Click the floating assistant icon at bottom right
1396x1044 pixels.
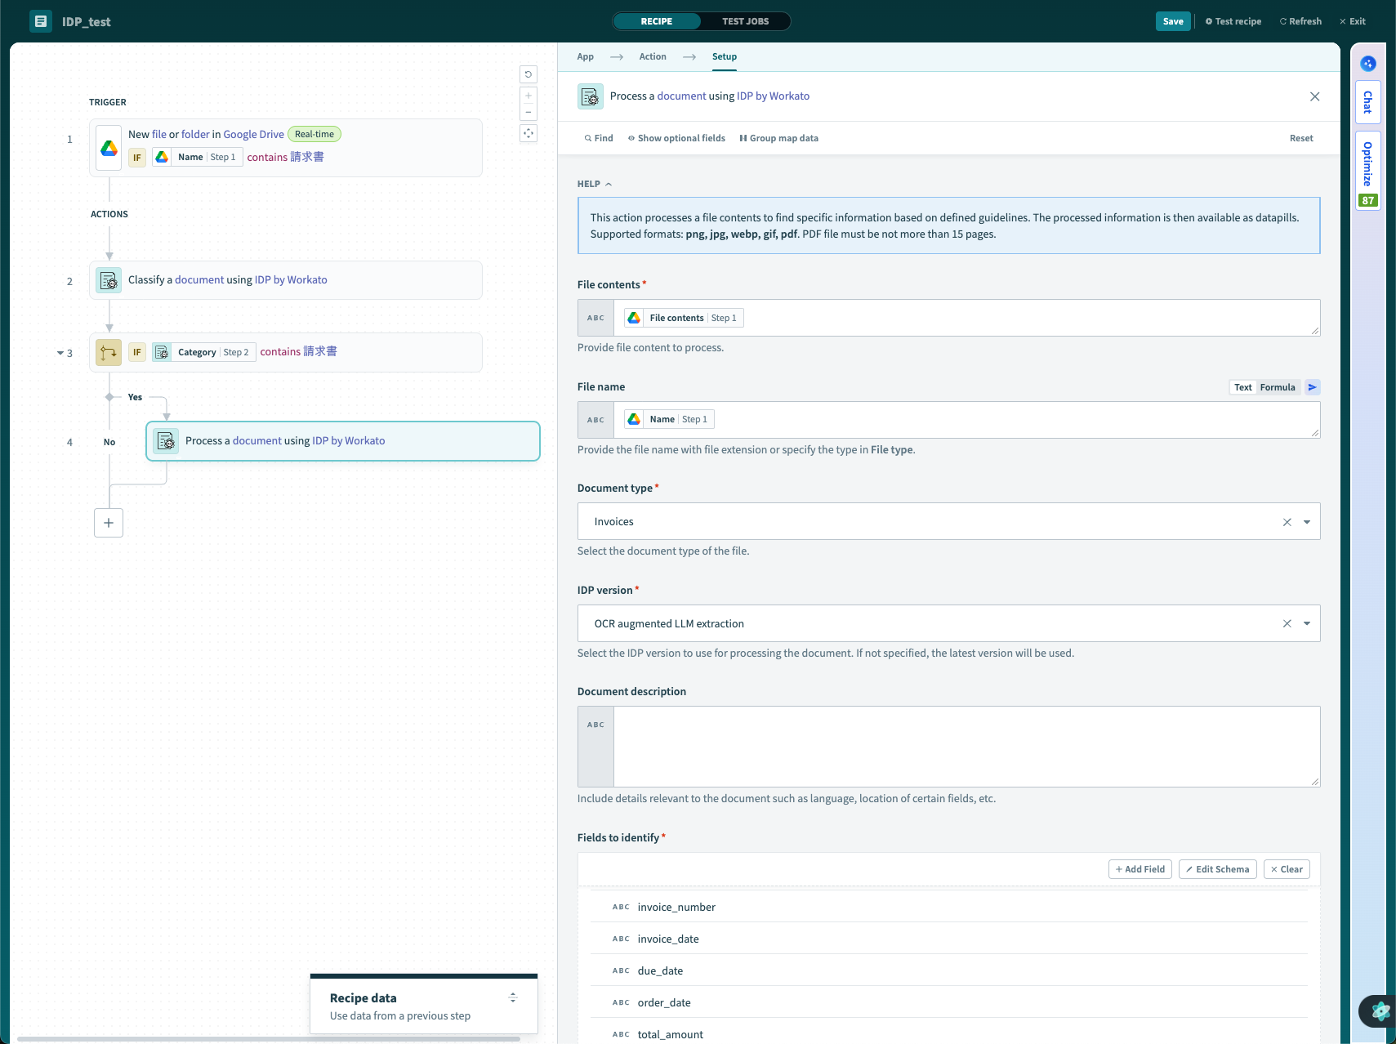pos(1380,1011)
